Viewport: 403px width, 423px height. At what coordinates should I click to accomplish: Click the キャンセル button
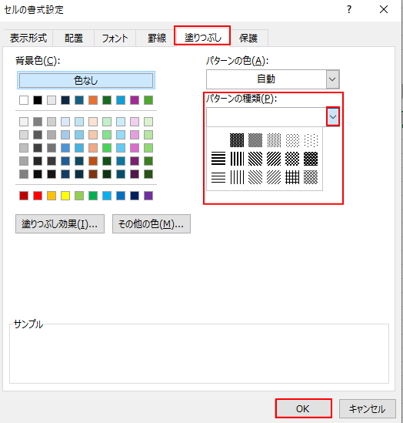pos(367,408)
